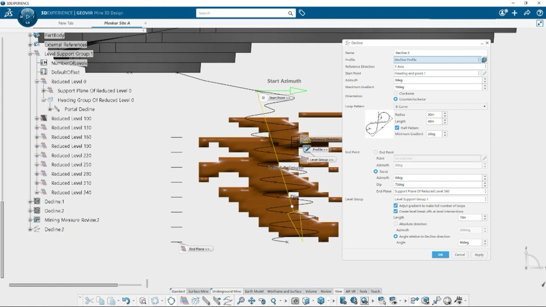
Task: Select the Absolute direction radio button
Action: click(x=396, y=224)
